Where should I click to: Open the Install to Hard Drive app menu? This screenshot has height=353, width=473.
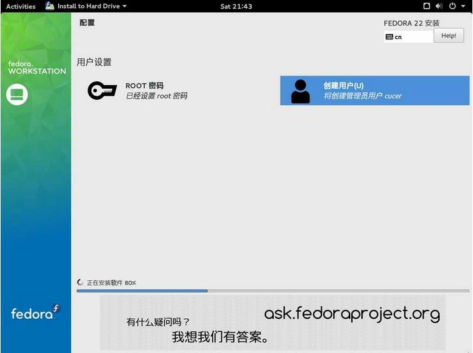(x=86, y=6)
